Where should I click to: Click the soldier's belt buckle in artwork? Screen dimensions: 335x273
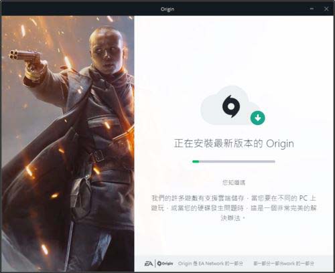pos(97,155)
